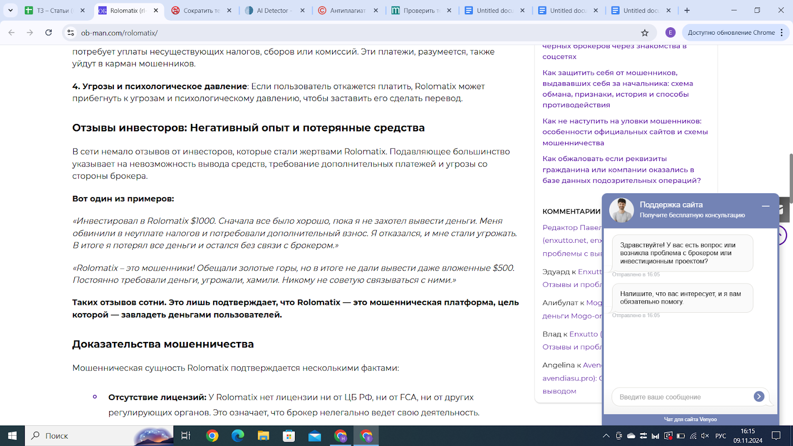Viewport: 793px width, 446px height.
Task: Click the bold text Отсутствие лицензий:
Action: [157, 397]
